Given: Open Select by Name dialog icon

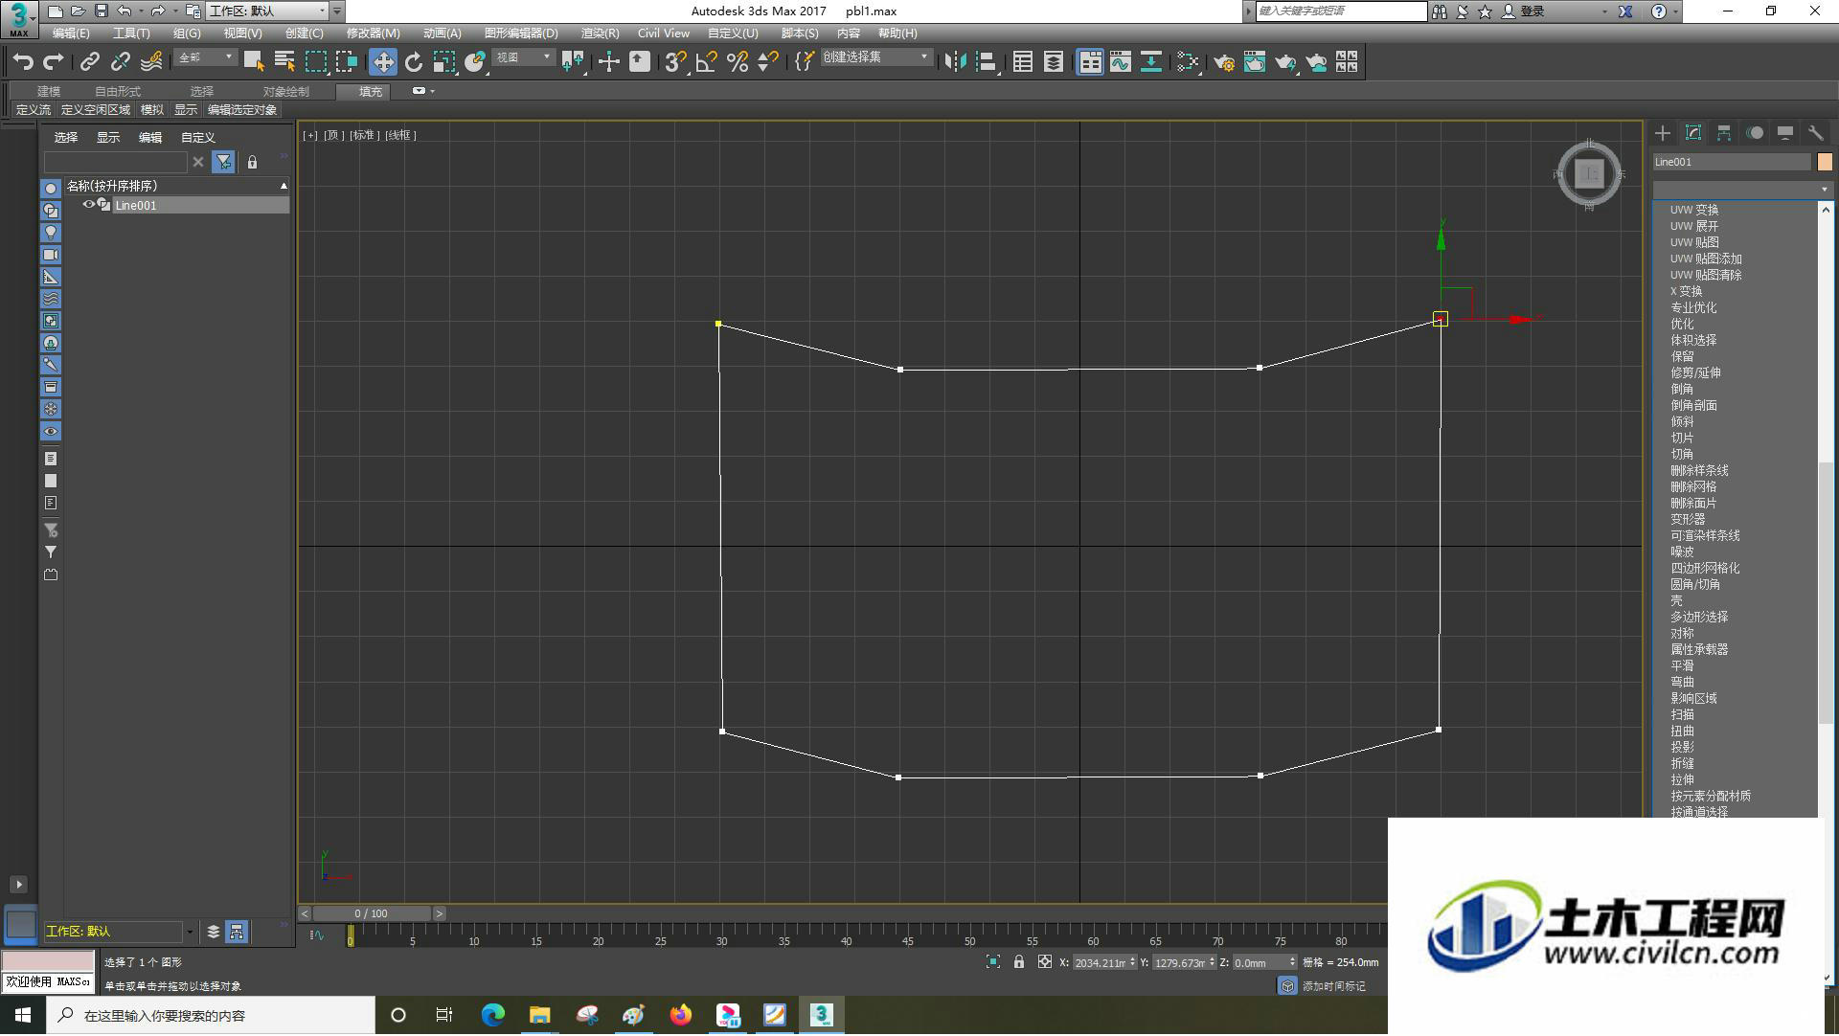Looking at the screenshot, I should point(284,62).
